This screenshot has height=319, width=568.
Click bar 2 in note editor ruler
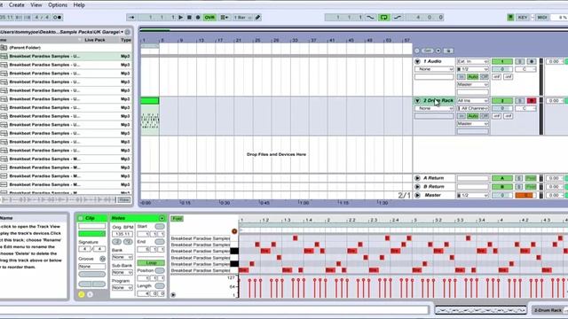pyautogui.click(x=327, y=220)
